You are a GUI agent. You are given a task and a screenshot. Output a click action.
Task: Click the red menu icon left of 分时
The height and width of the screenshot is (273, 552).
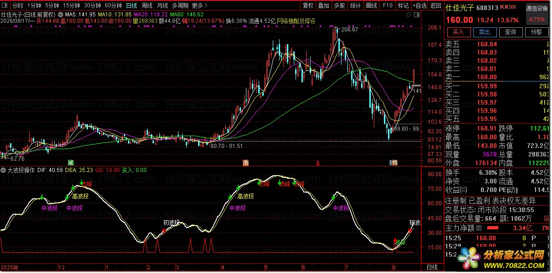click(5, 6)
